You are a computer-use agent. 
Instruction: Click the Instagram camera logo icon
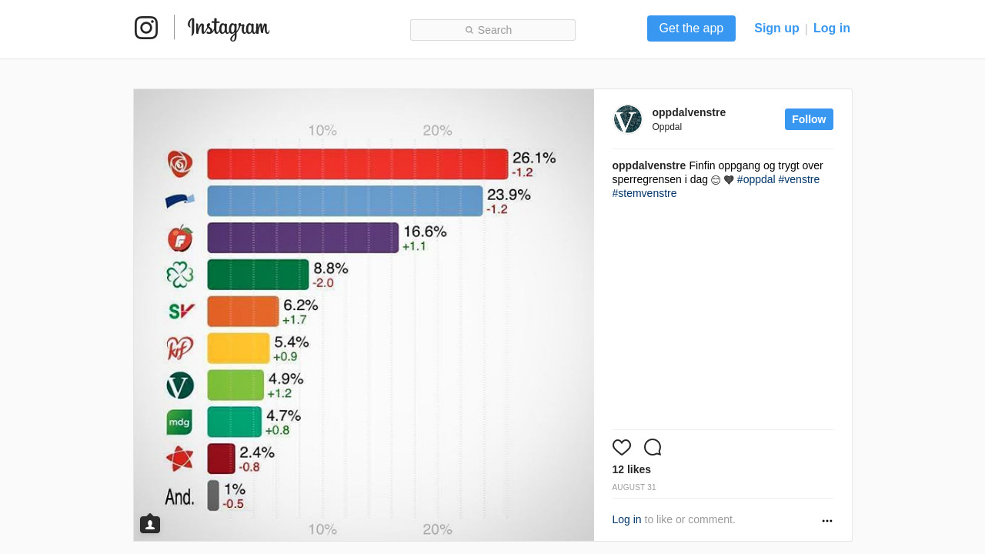point(146,28)
